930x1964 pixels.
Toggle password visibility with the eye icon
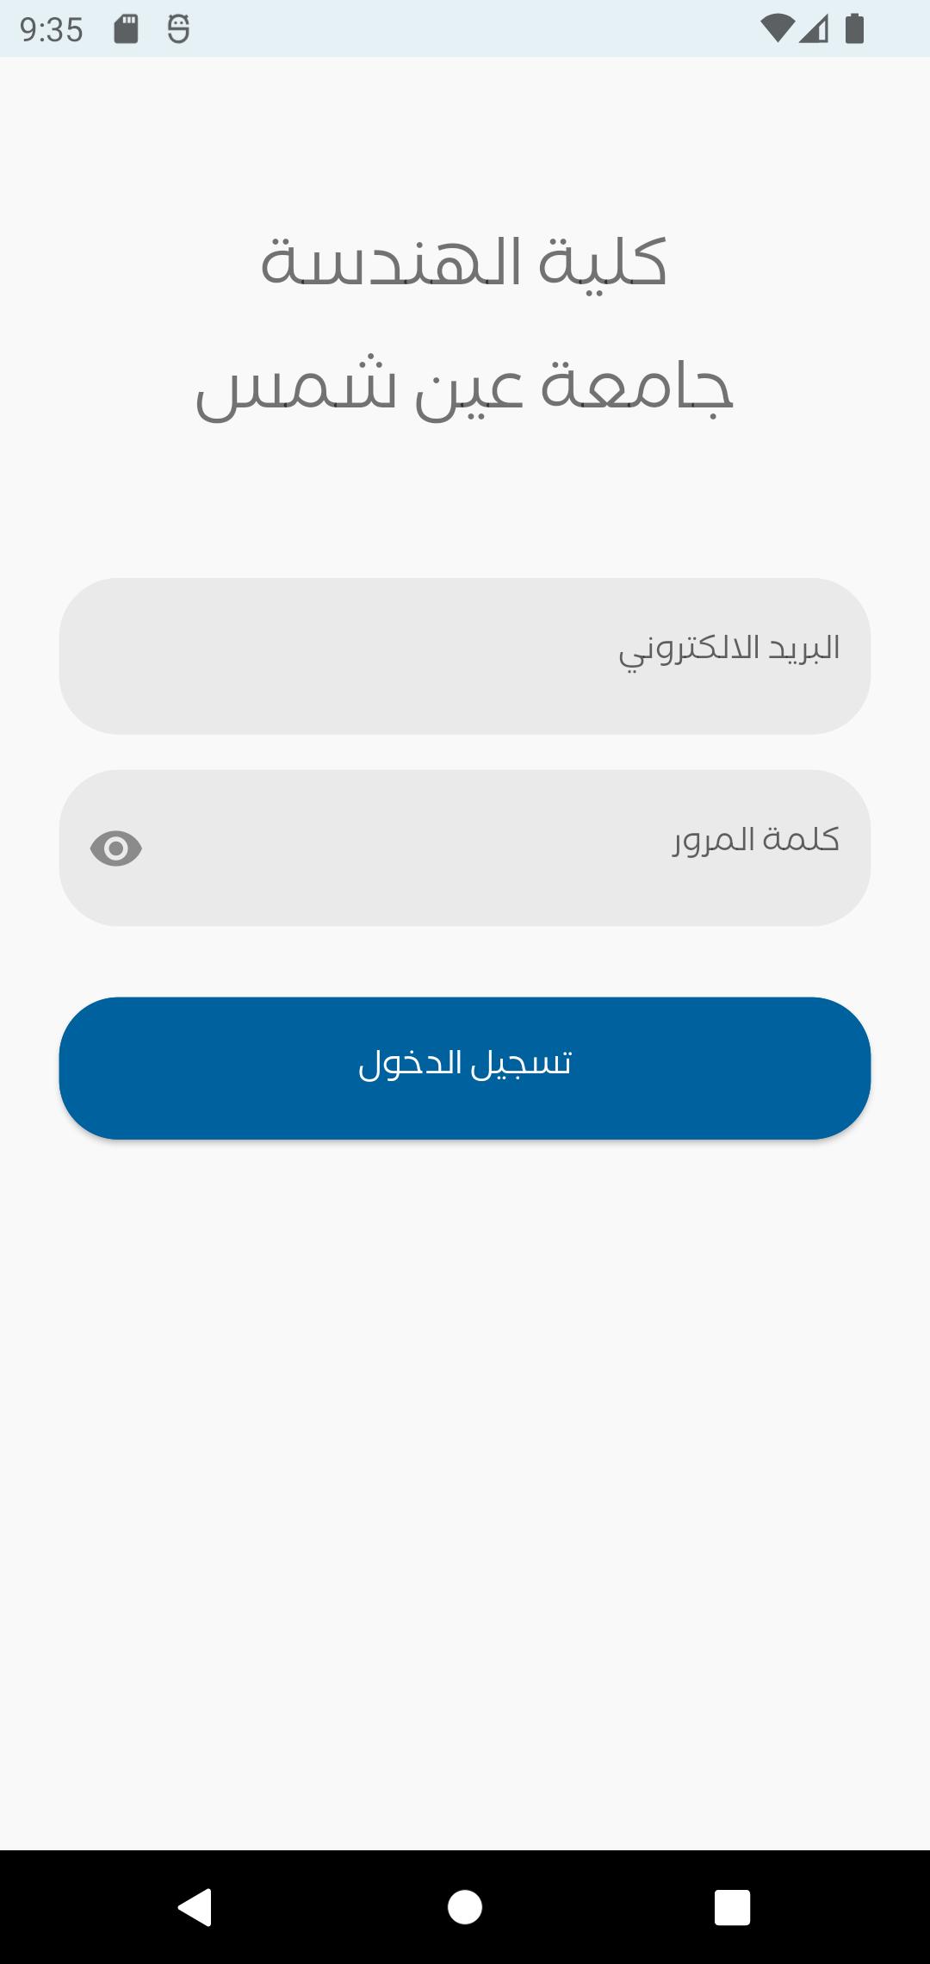pos(116,848)
